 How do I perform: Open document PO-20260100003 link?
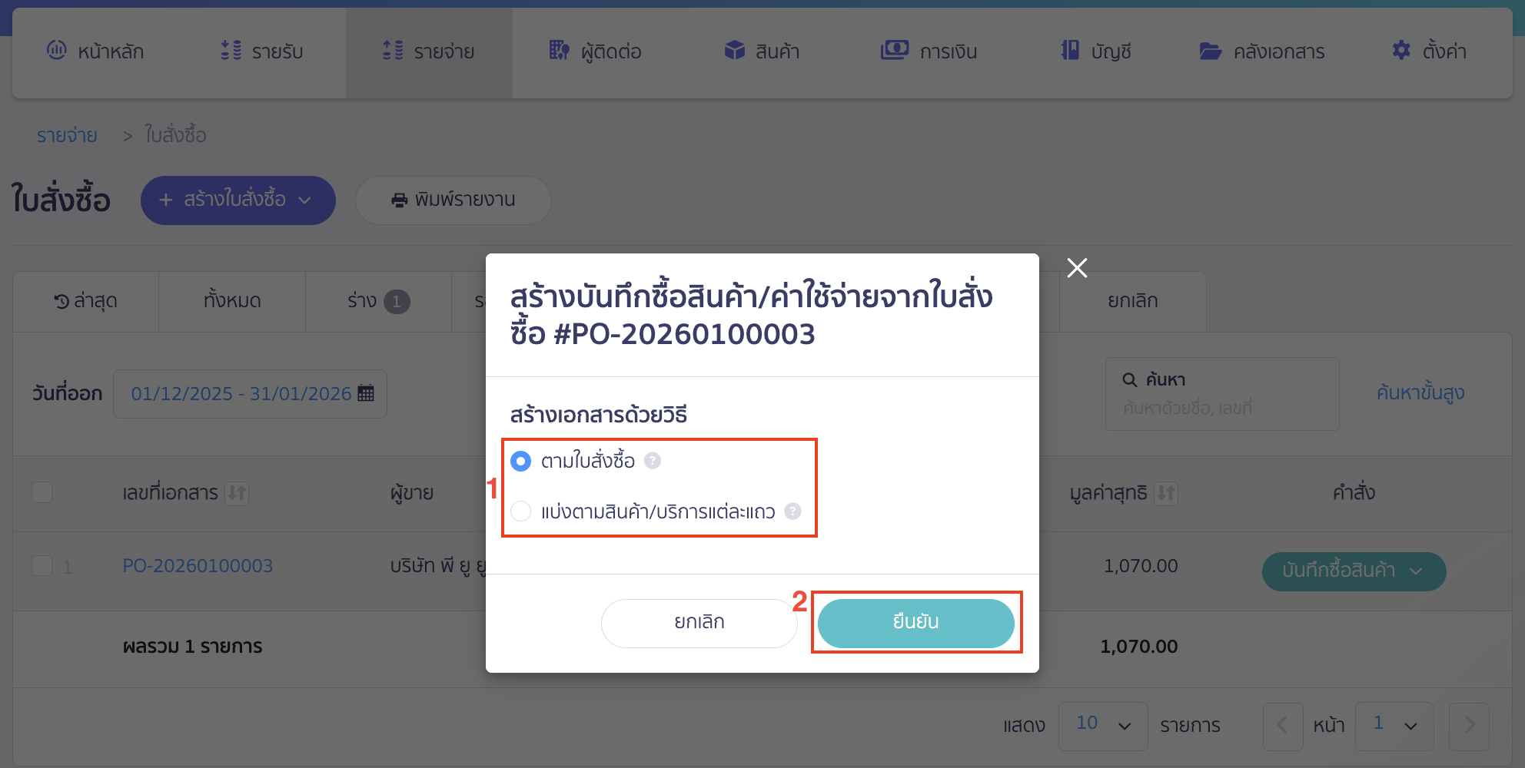pyautogui.click(x=198, y=565)
